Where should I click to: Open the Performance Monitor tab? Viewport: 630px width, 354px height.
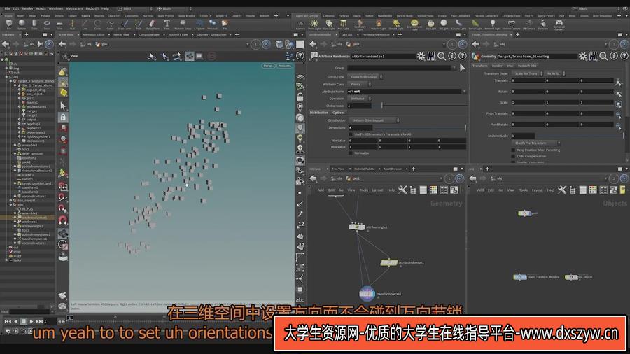point(376,35)
